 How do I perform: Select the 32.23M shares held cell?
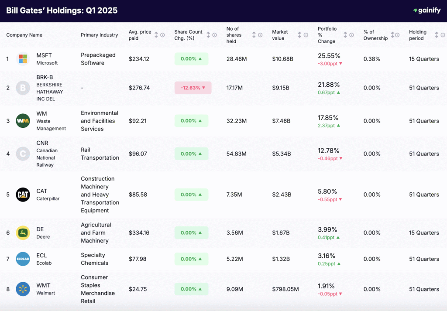pyautogui.click(x=236, y=121)
